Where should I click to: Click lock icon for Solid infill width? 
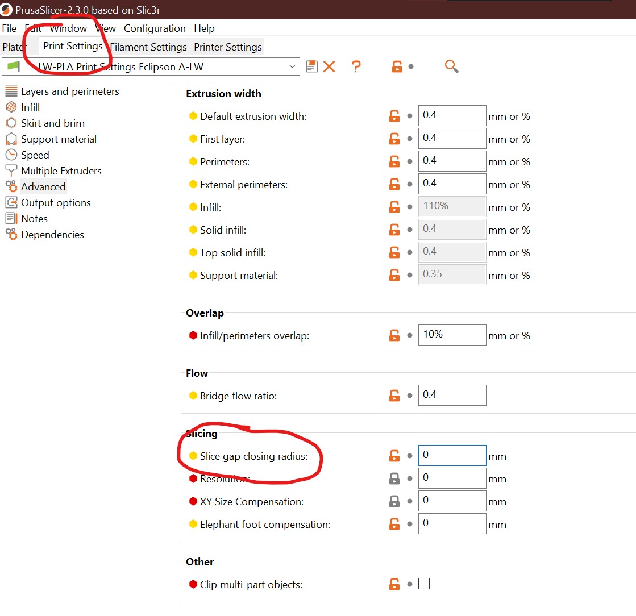(394, 230)
